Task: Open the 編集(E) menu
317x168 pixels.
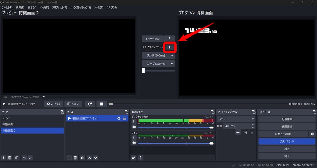Action: point(20,7)
